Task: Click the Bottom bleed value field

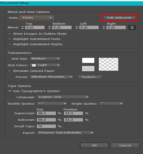Action: pos(62,27)
